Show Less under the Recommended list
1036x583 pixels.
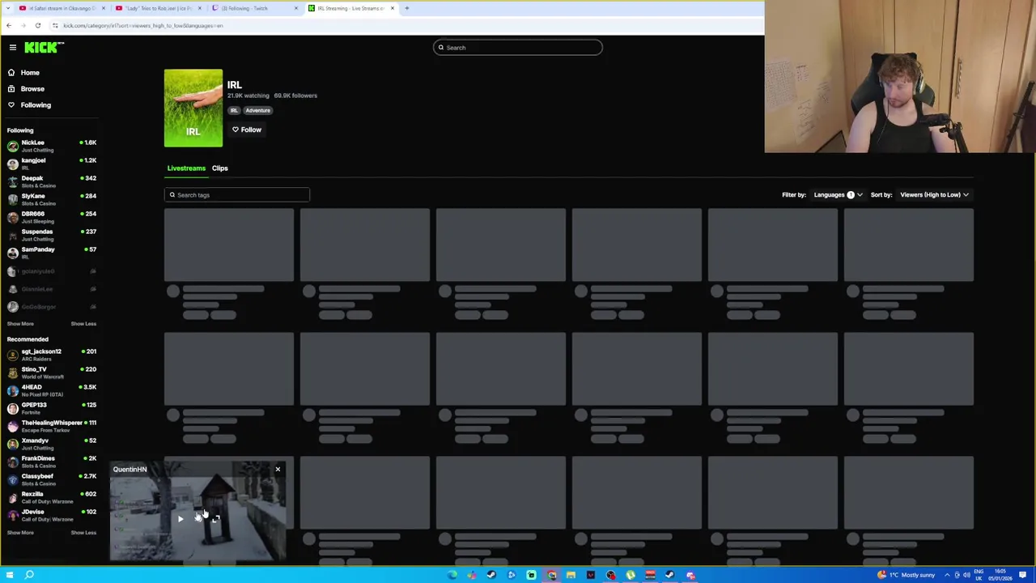pos(83,533)
